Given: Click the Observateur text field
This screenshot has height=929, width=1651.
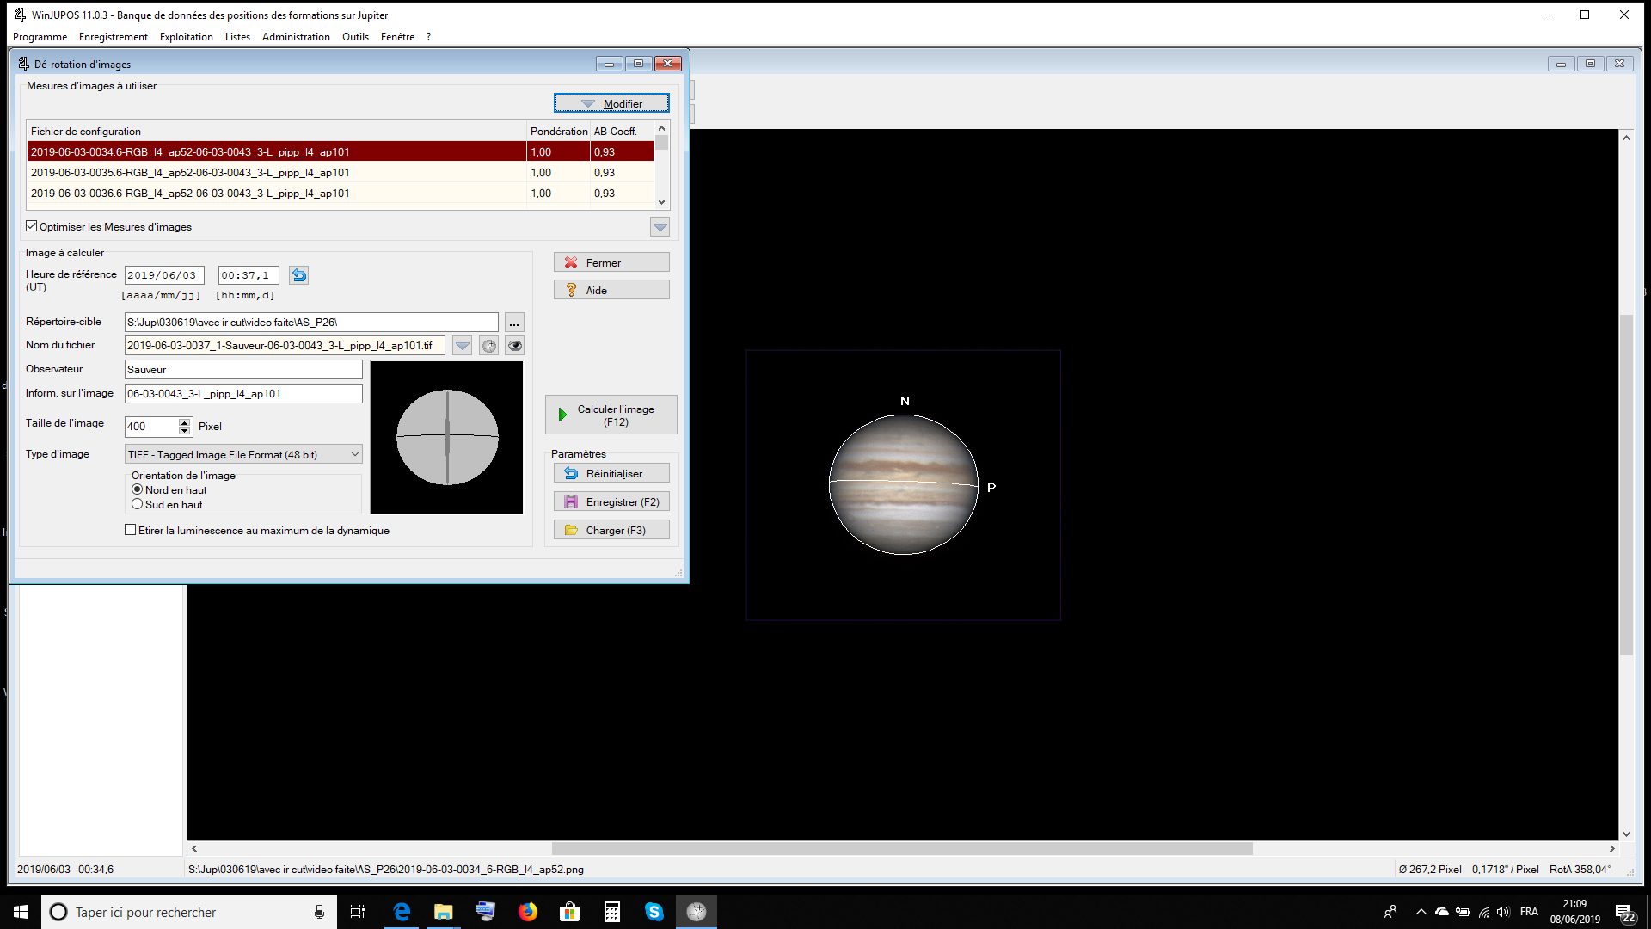Looking at the screenshot, I should 242,369.
